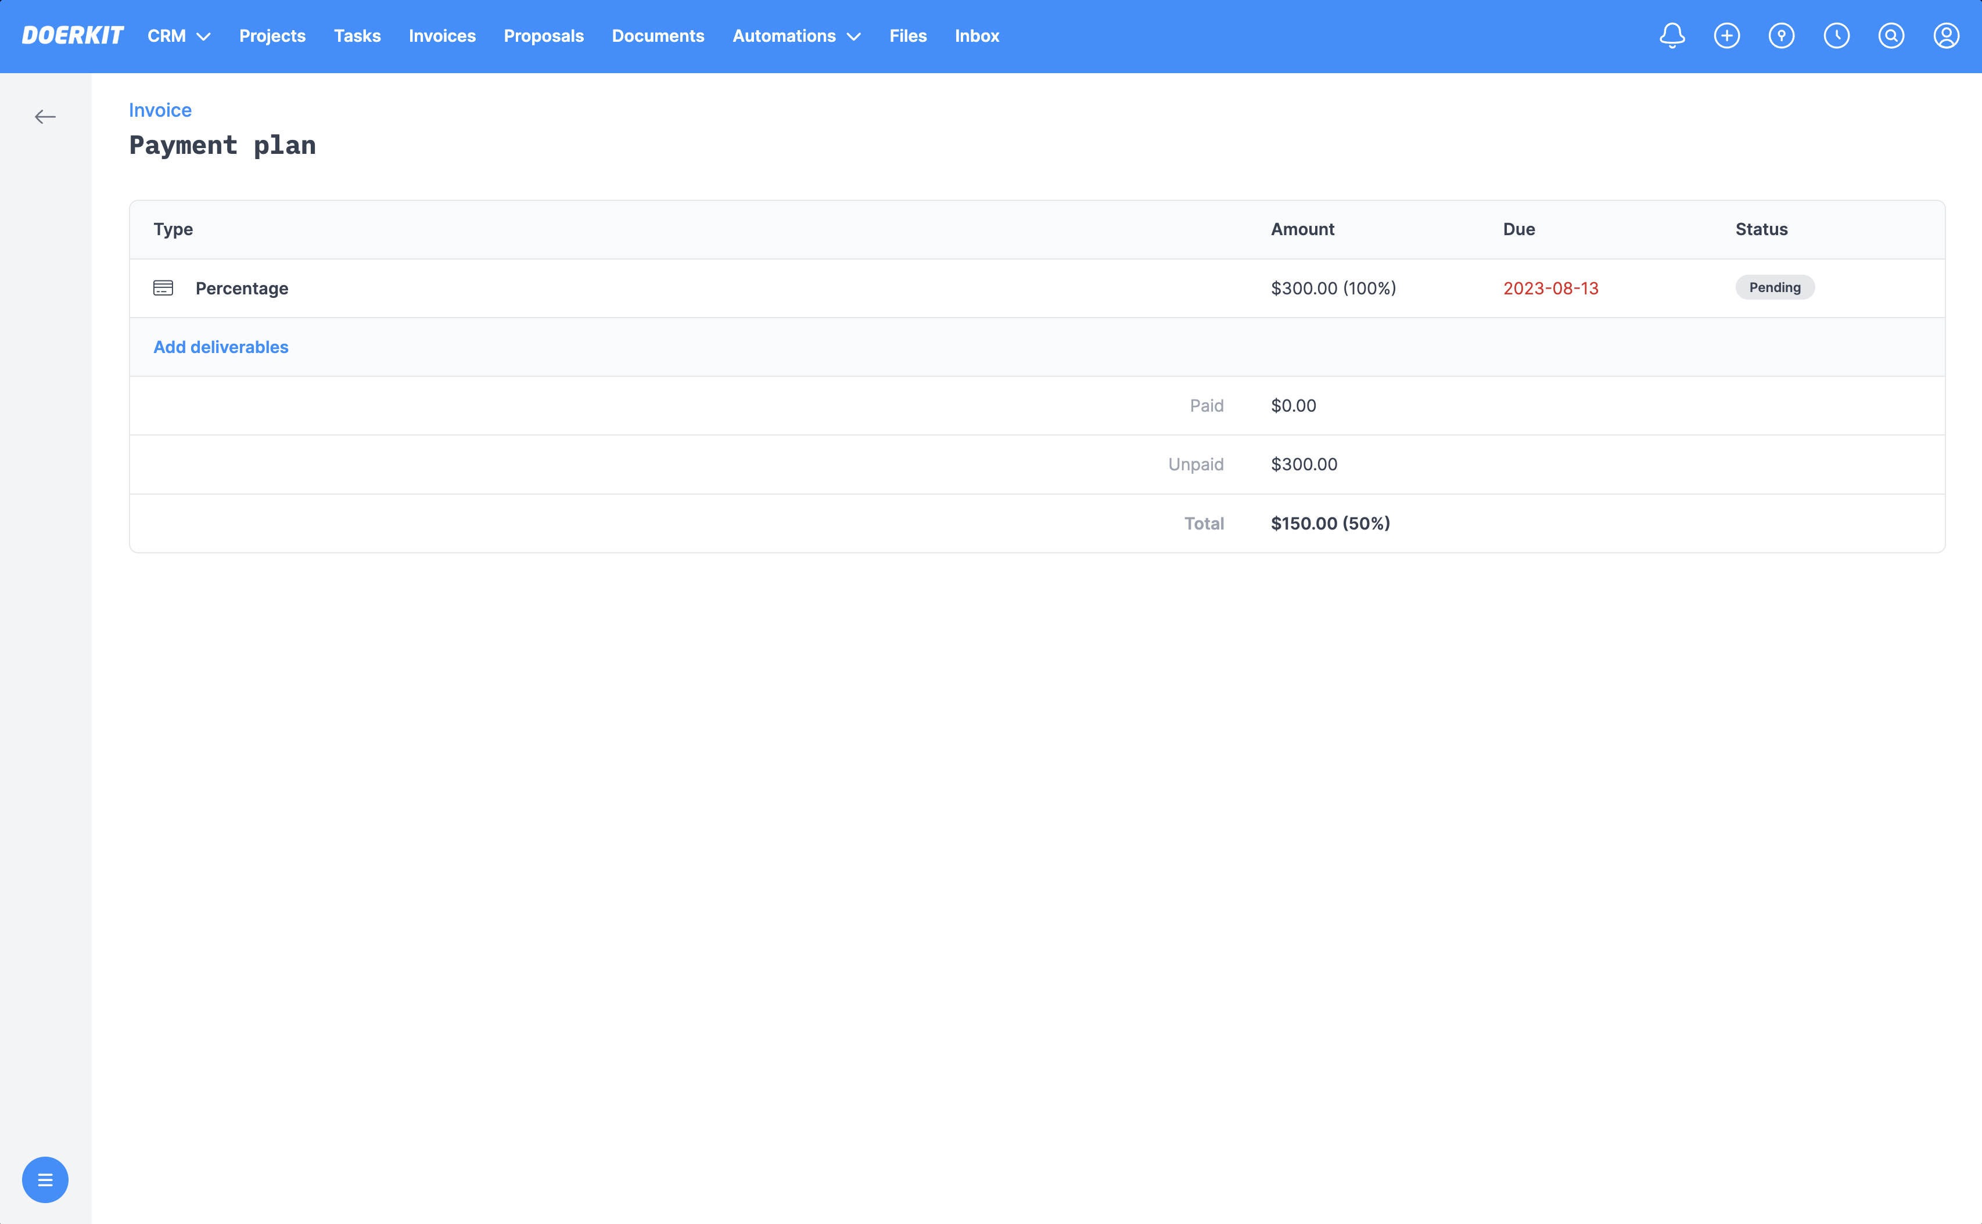Select the due date 2023-08-13

1550,287
